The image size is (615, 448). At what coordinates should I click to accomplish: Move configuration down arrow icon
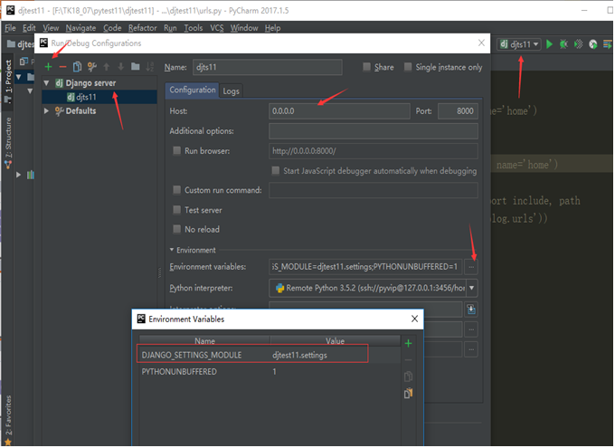pos(121,67)
